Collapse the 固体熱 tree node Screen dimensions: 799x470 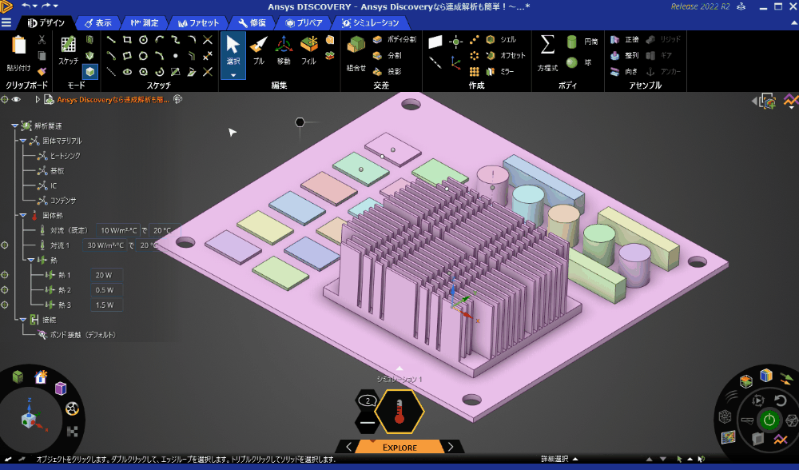pos(23,216)
